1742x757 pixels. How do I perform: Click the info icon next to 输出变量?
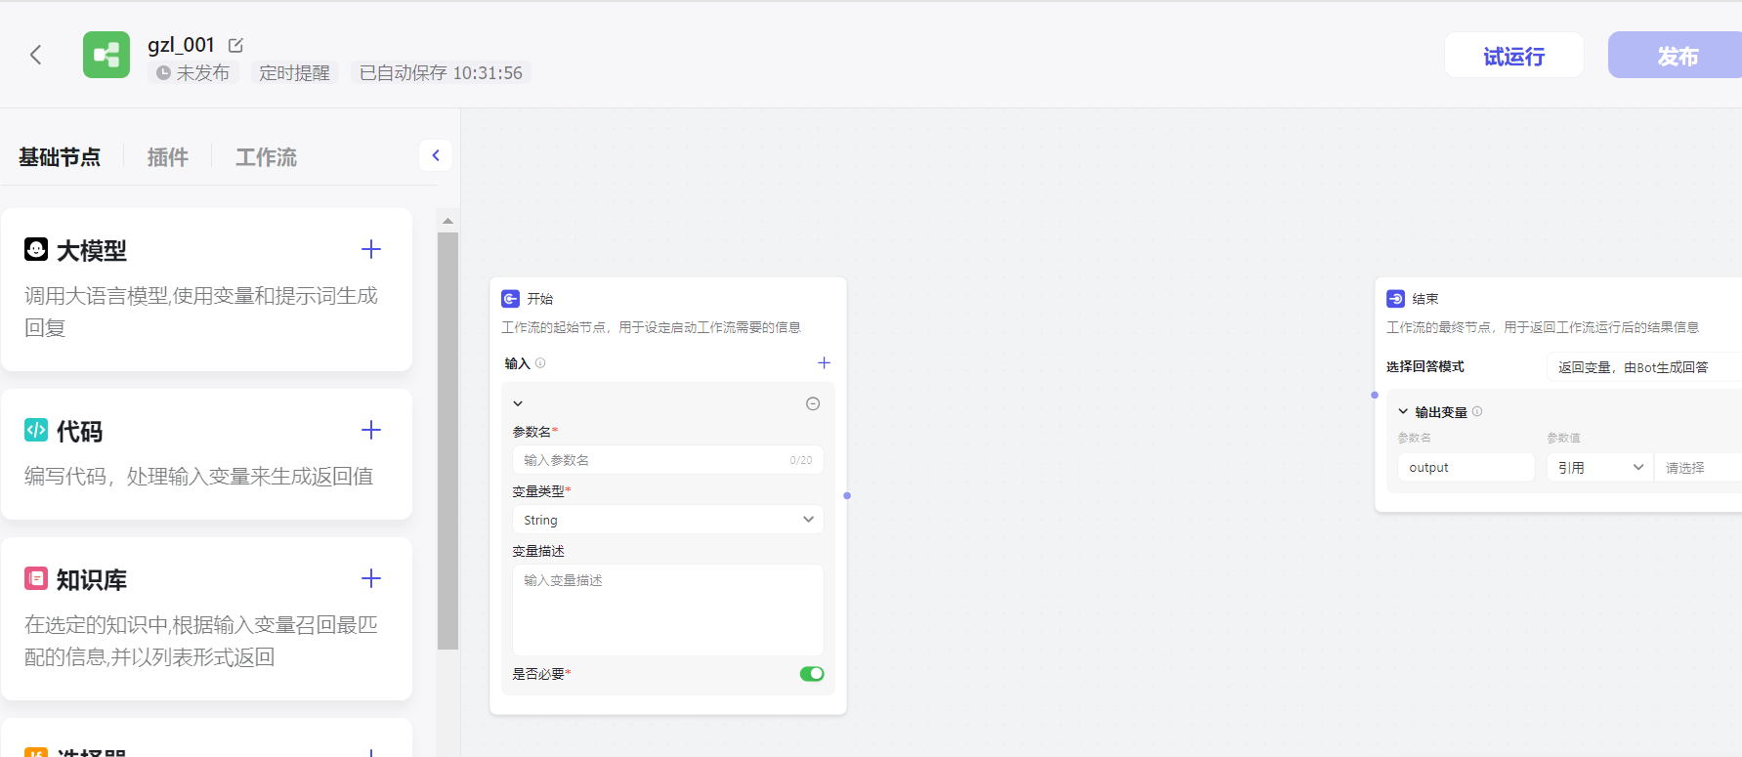tap(1477, 411)
